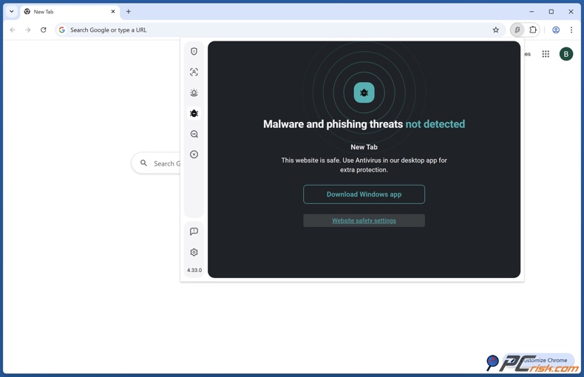Close the New Tab tab
Viewport: 584px width, 377px height.
point(113,12)
